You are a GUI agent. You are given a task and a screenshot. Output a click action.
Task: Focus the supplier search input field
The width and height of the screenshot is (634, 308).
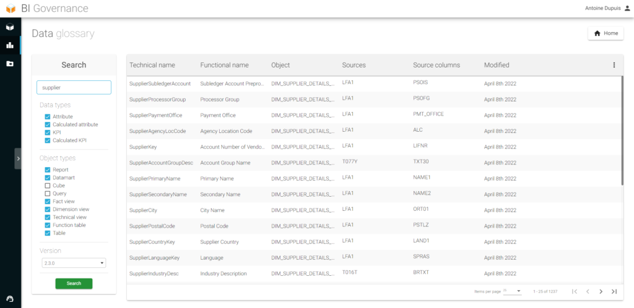pyautogui.click(x=74, y=87)
